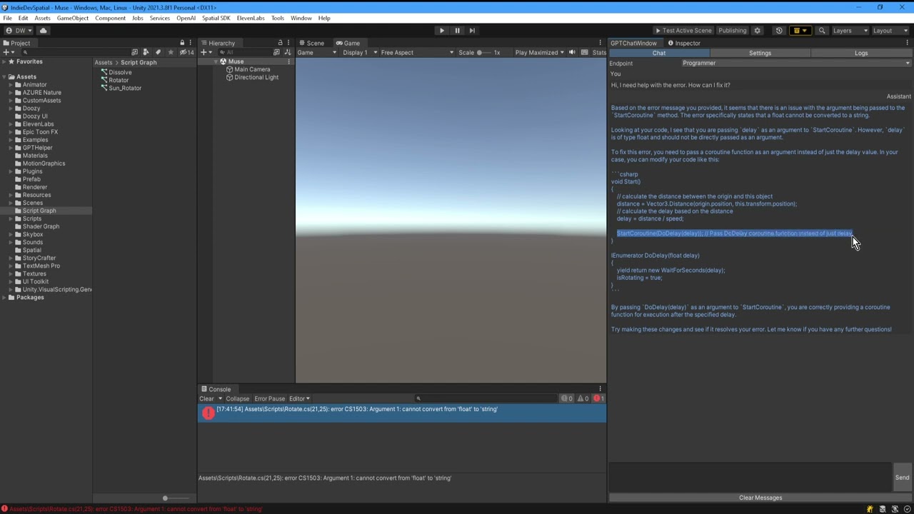Click the Clear button in Console
This screenshot has height=514, width=914.
point(207,398)
